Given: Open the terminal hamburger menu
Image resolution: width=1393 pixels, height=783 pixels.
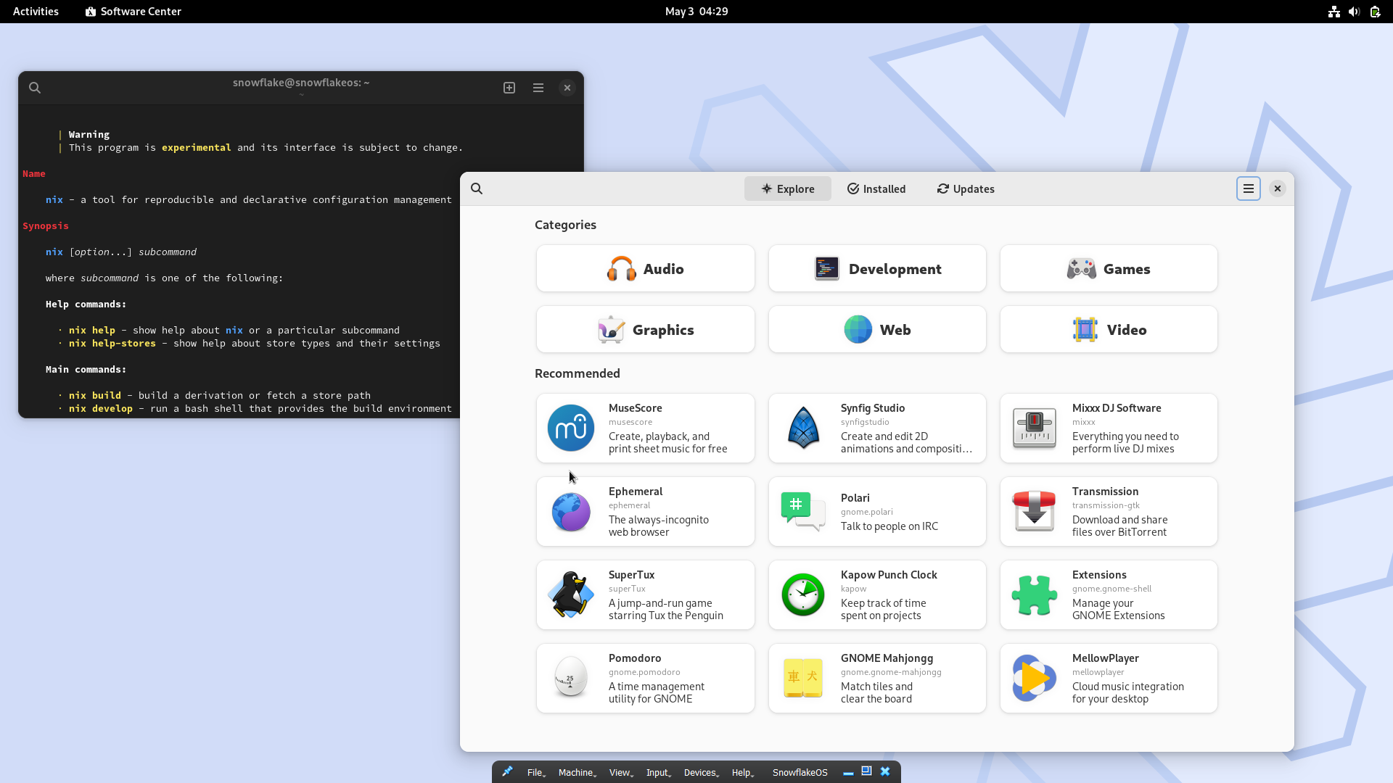Looking at the screenshot, I should coord(538,88).
